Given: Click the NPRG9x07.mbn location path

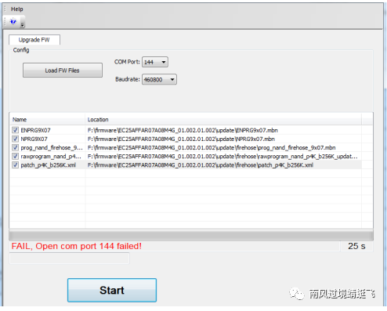Looking at the screenshot, I should pos(181,139).
